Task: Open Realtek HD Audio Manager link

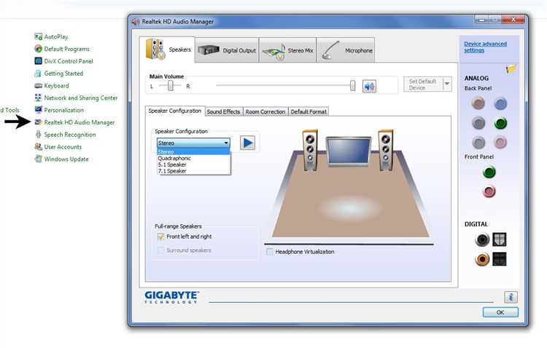Action: 79,122
